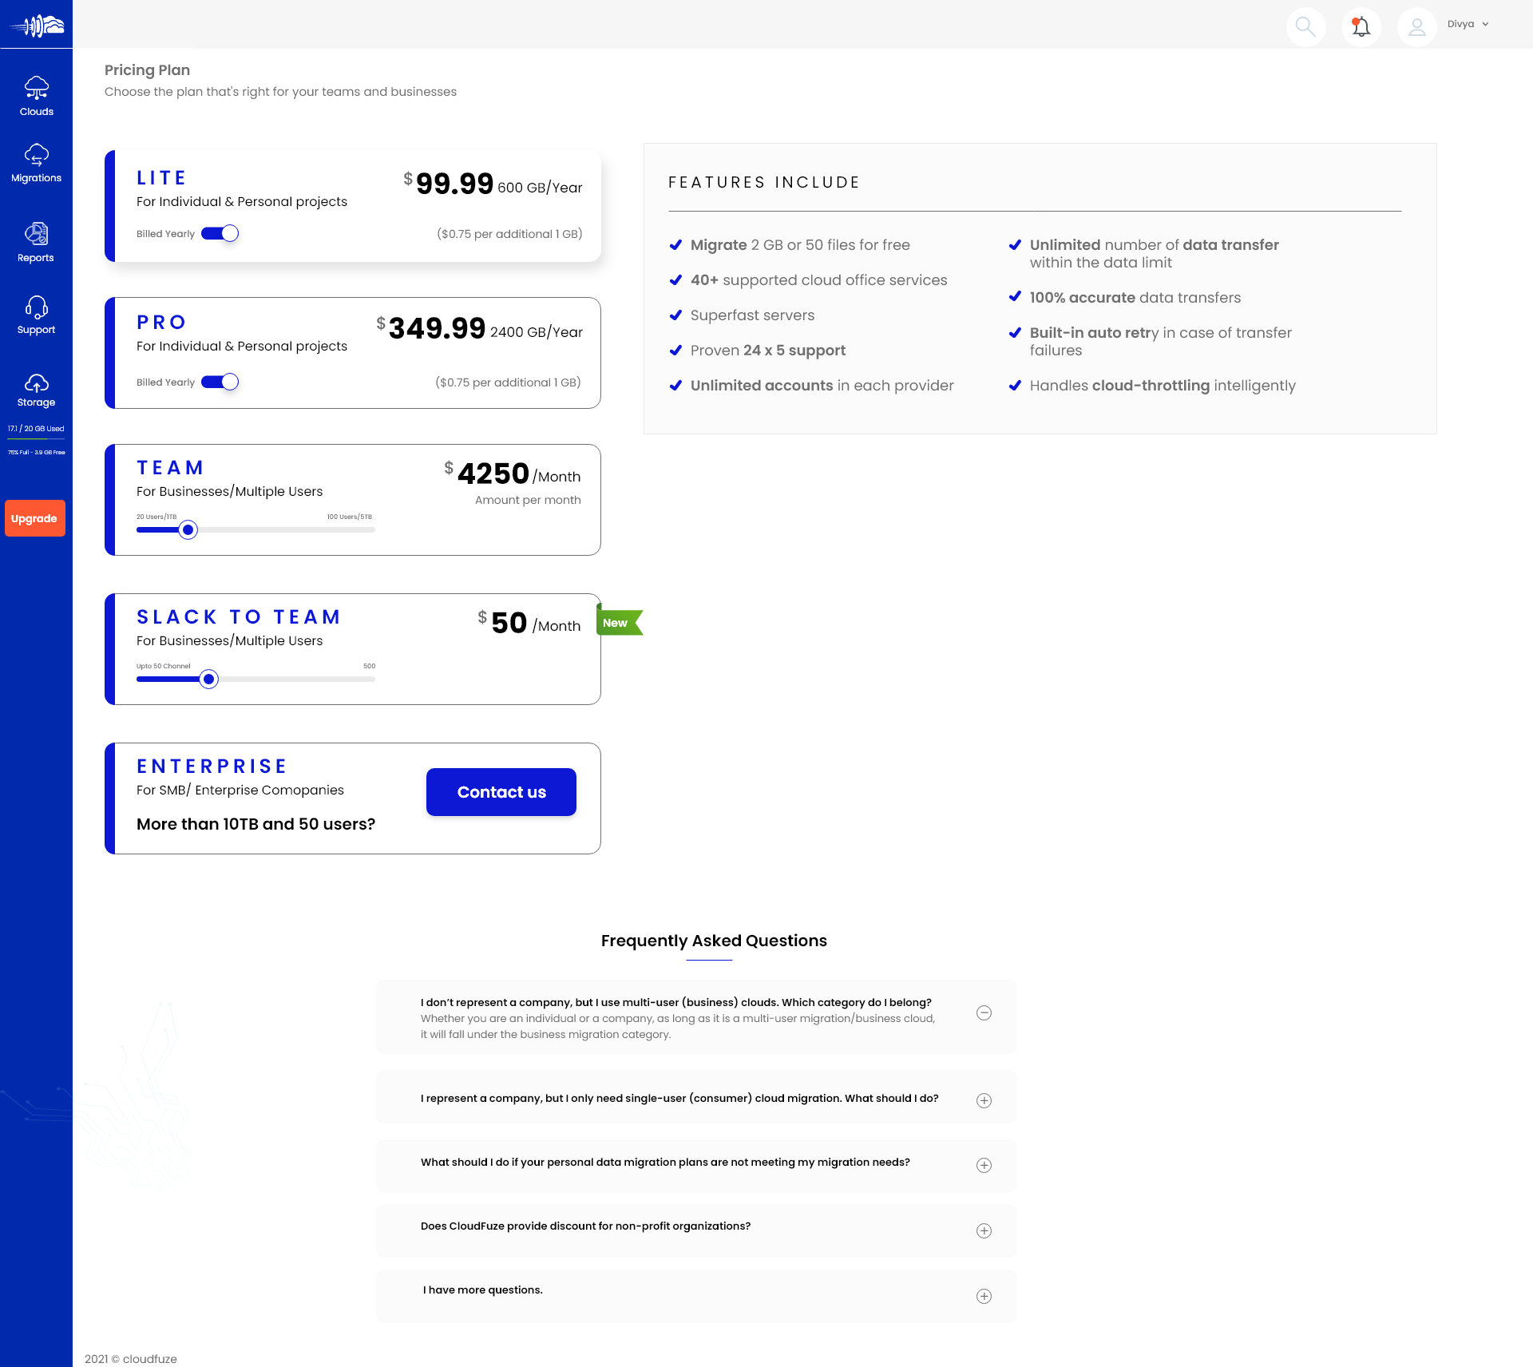Click the Contact us button
The width and height of the screenshot is (1533, 1367).
click(x=501, y=792)
